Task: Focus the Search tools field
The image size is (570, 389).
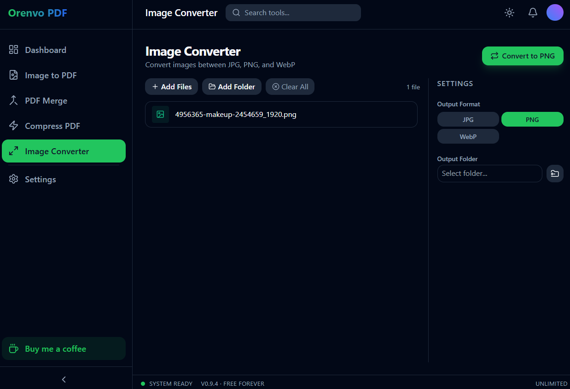Action: coord(293,13)
